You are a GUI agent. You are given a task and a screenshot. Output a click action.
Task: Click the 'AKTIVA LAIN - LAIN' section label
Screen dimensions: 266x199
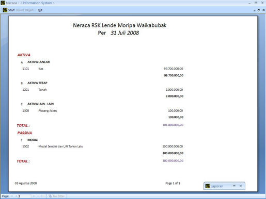coord(41,104)
